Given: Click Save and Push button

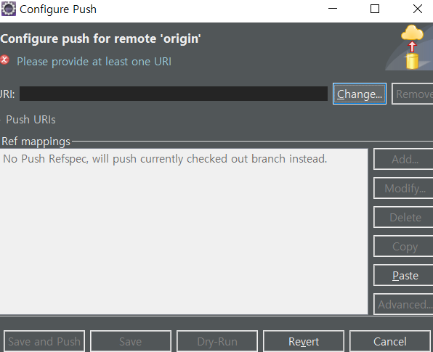Looking at the screenshot, I should tap(44, 342).
